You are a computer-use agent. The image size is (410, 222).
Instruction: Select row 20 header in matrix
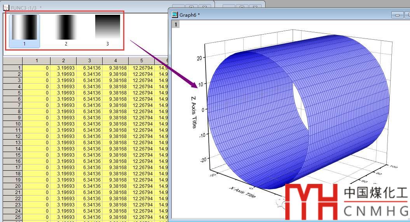[12, 186]
